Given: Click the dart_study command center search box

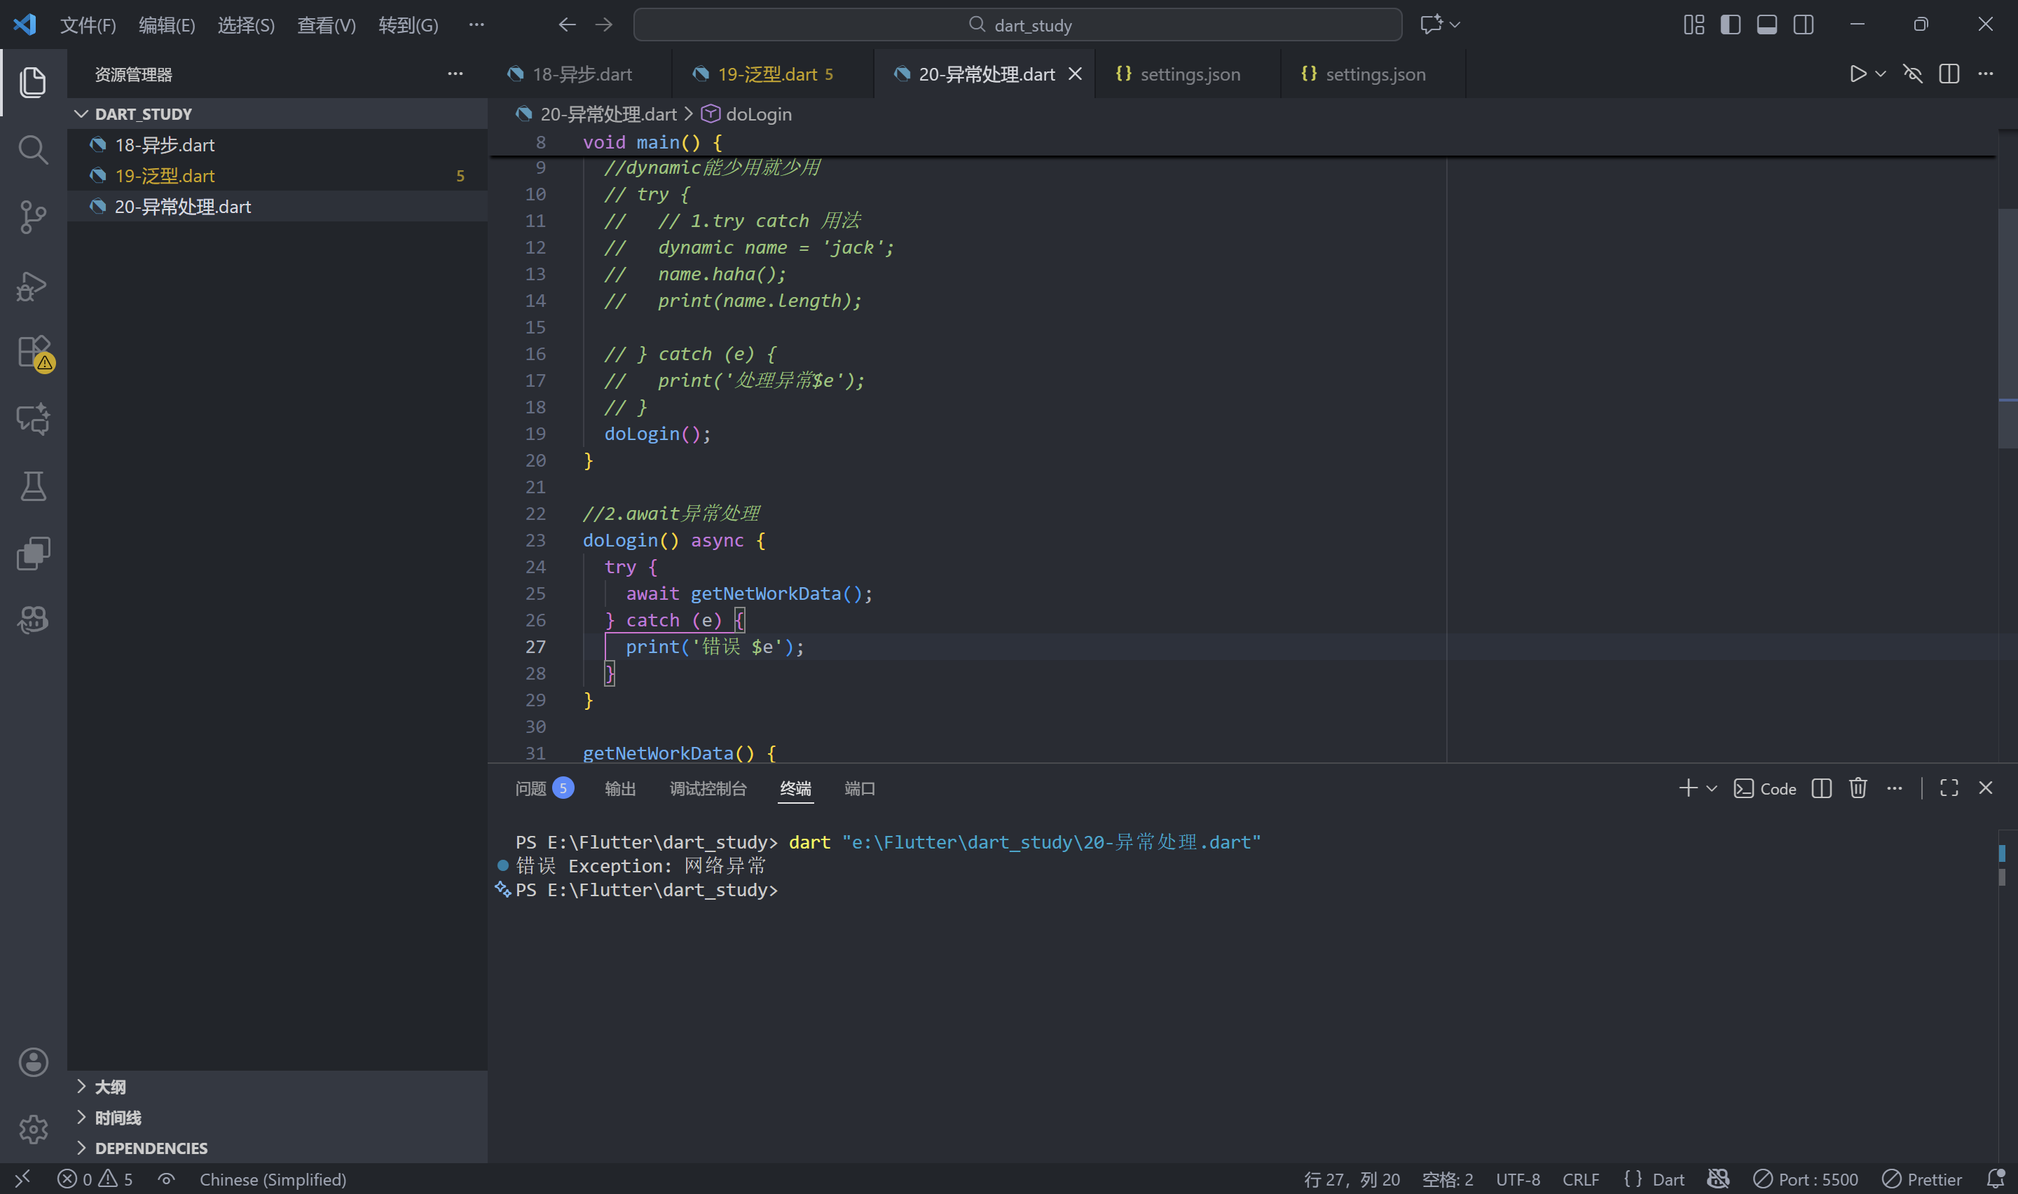Looking at the screenshot, I should click(x=1017, y=25).
